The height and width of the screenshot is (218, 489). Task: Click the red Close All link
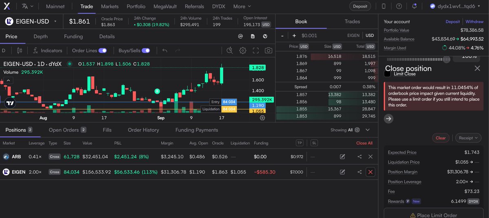pos(364,143)
